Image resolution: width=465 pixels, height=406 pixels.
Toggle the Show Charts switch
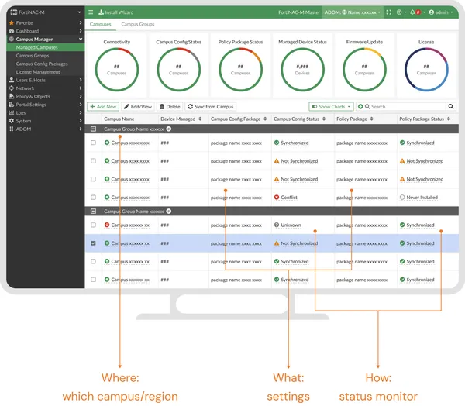[x=315, y=106]
